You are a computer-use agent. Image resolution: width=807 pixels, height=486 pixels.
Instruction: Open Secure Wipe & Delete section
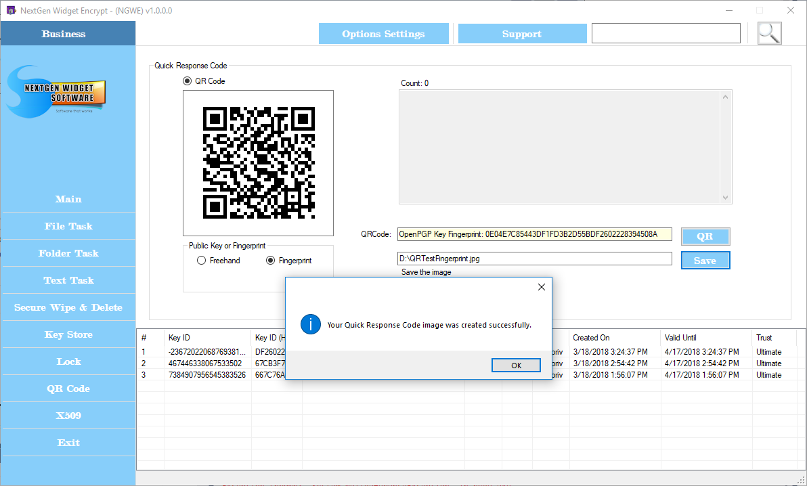click(68, 307)
